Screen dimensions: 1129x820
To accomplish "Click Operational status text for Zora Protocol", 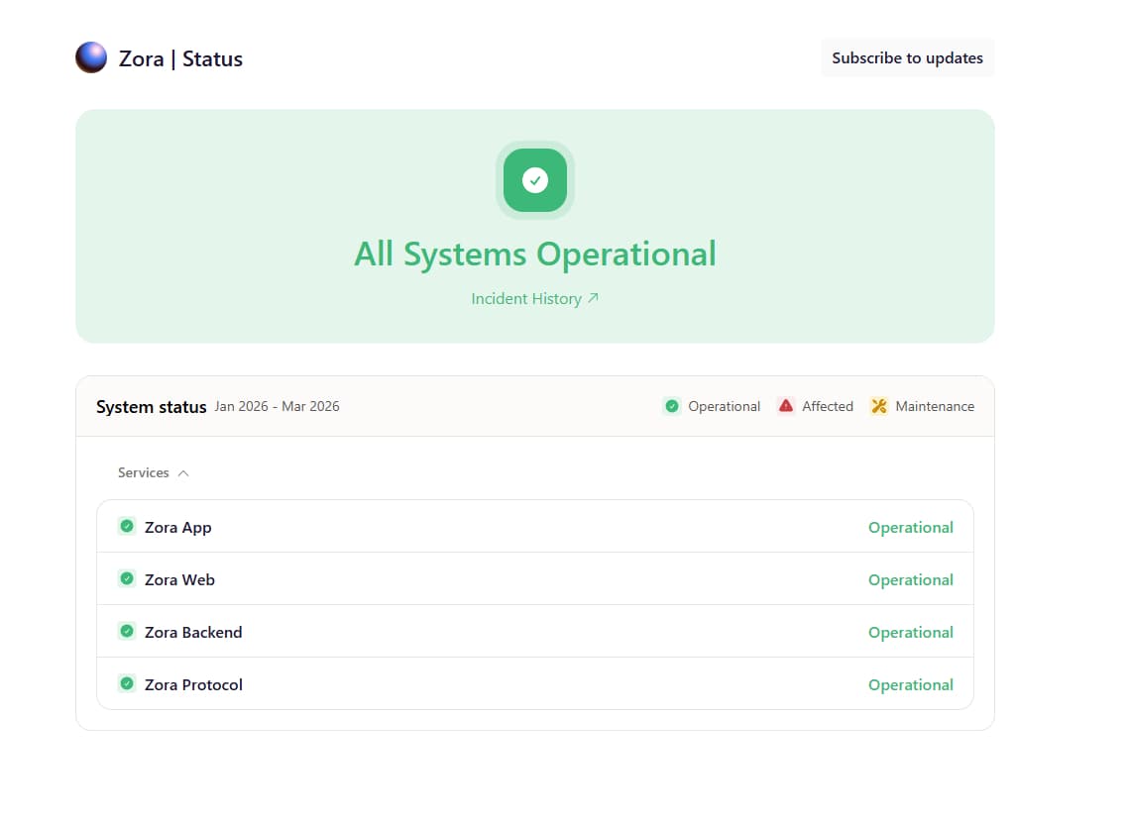I will tap(910, 685).
